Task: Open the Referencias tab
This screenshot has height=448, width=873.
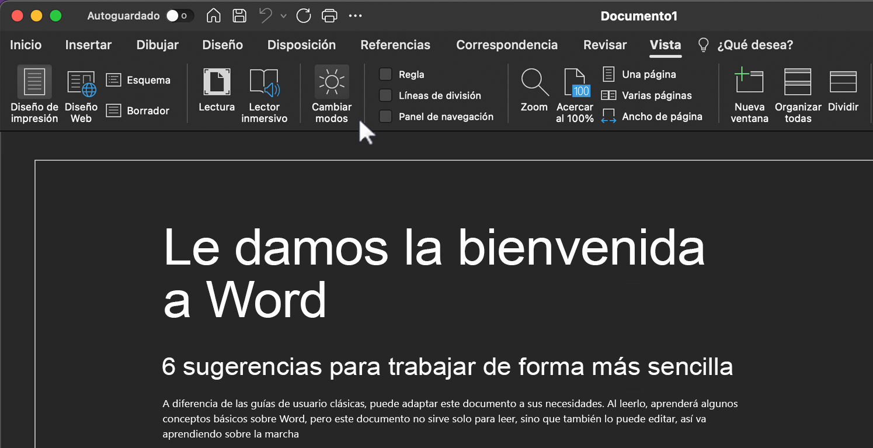Action: pos(395,45)
